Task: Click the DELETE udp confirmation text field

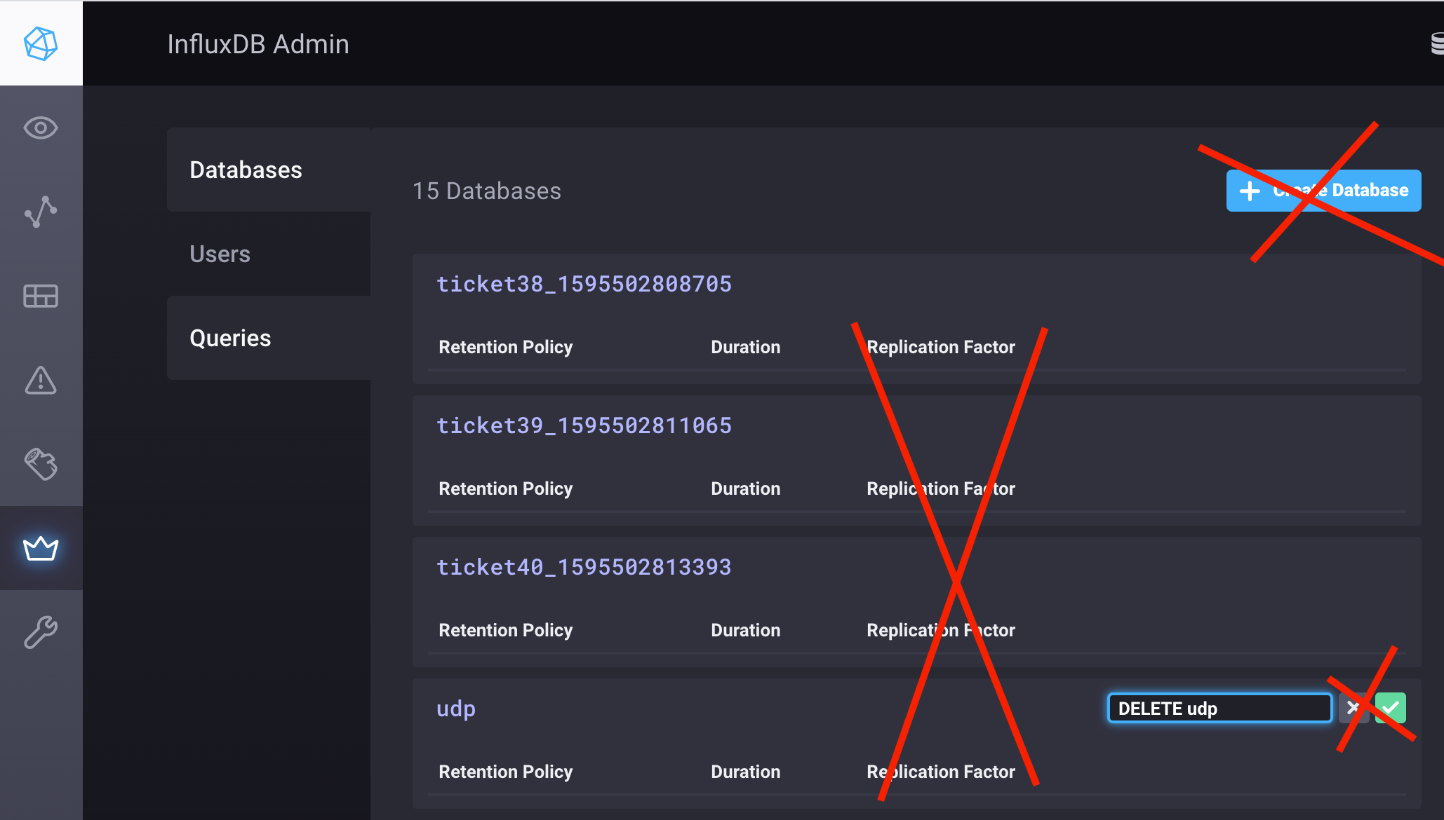Action: 1219,708
